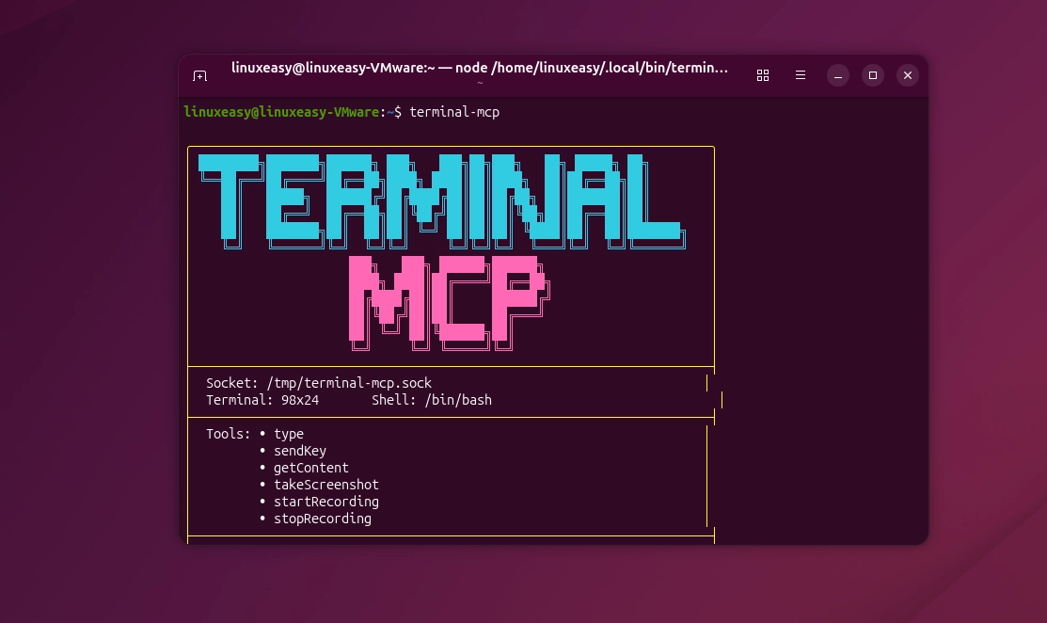This screenshot has width=1047, height=623.
Task: Select the startRecording tool entry
Action: [326, 502]
